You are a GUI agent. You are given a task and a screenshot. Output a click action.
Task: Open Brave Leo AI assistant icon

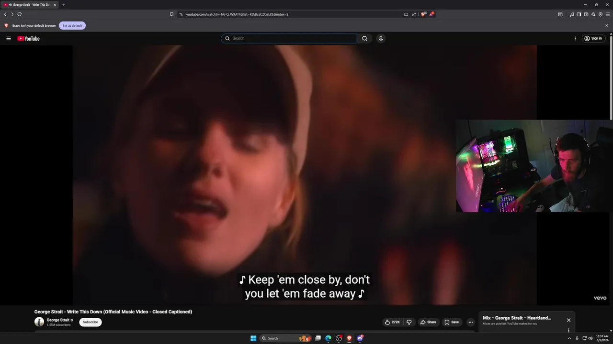(593, 14)
